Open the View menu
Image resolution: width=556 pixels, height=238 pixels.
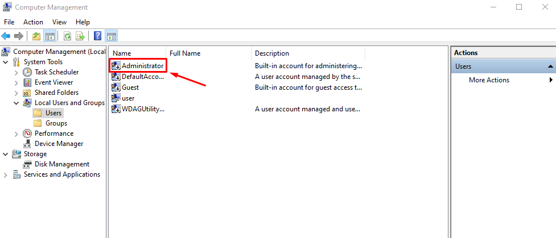coord(60,22)
